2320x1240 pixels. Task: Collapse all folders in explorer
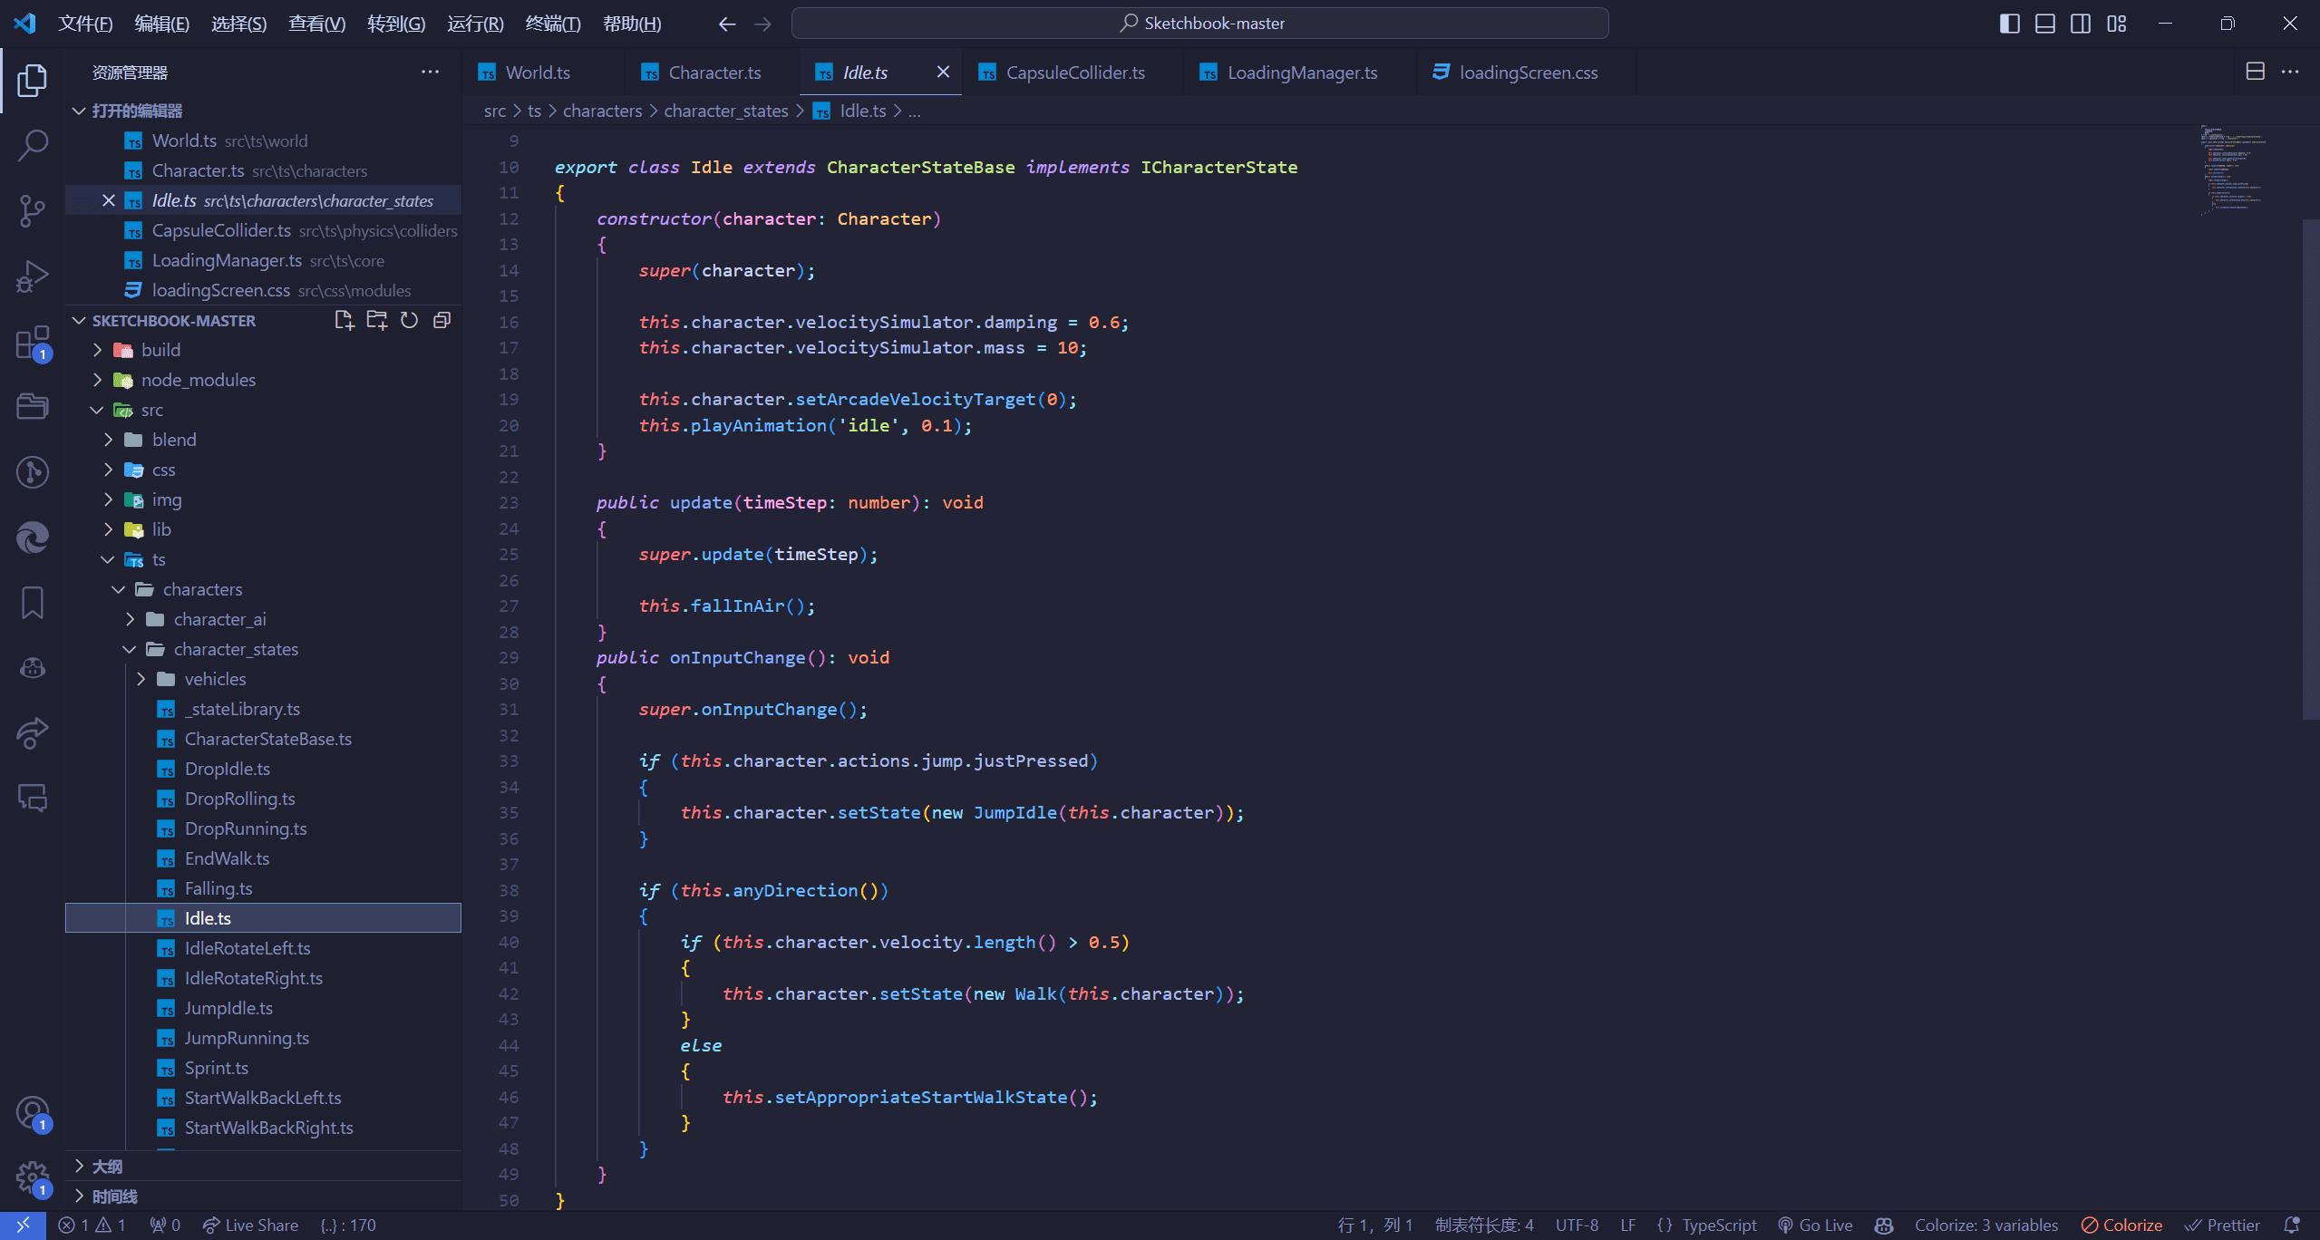pos(442,320)
